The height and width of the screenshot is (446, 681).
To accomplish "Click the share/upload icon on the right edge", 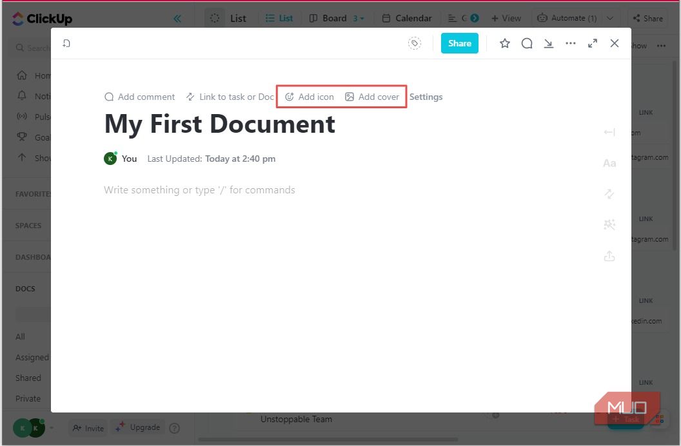I will coord(609,256).
